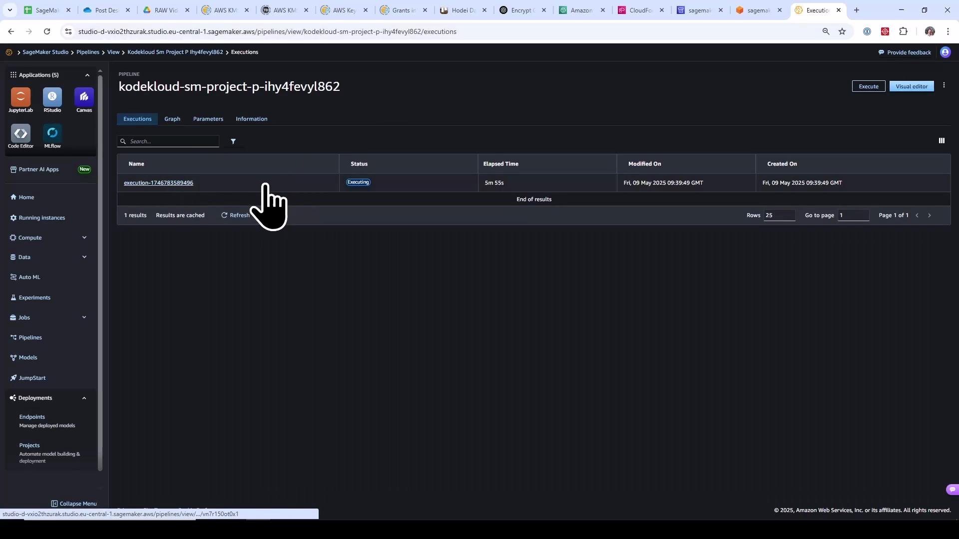Switch to the Graph tab

click(x=172, y=119)
